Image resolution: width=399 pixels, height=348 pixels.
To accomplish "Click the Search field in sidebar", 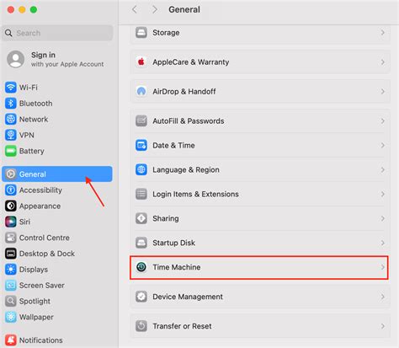I will point(57,33).
